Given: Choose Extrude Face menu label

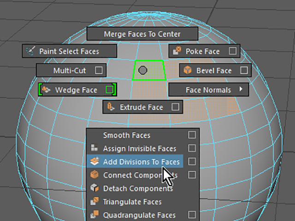Looking at the screenshot, I should click(142, 107).
